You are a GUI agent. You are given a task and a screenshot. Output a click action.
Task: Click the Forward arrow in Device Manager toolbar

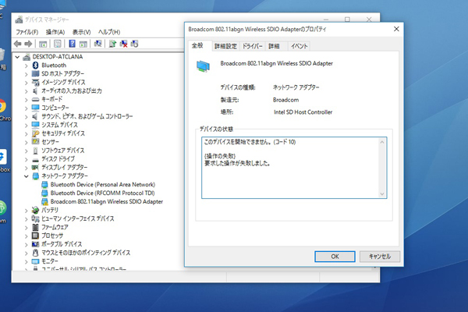tap(28, 44)
